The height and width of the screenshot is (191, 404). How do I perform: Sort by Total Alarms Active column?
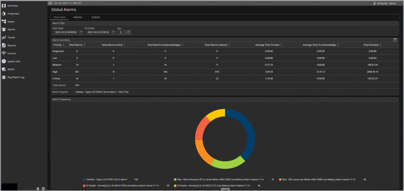124,45
